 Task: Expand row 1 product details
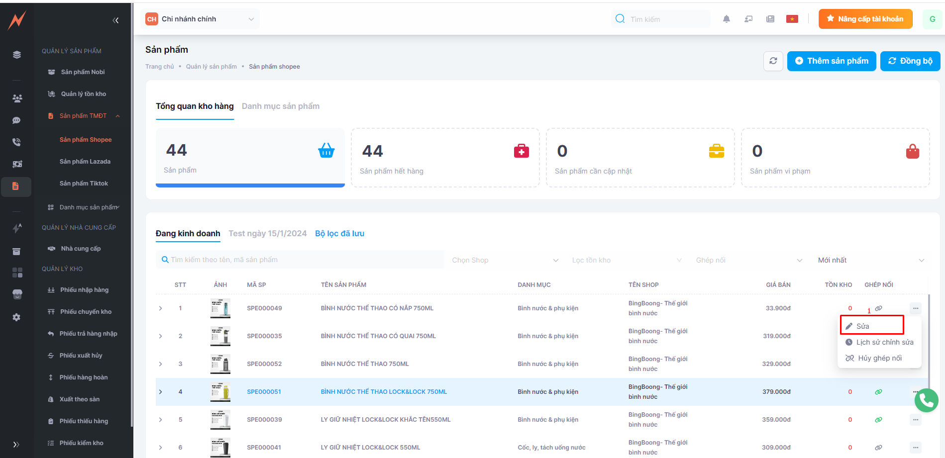(x=161, y=308)
